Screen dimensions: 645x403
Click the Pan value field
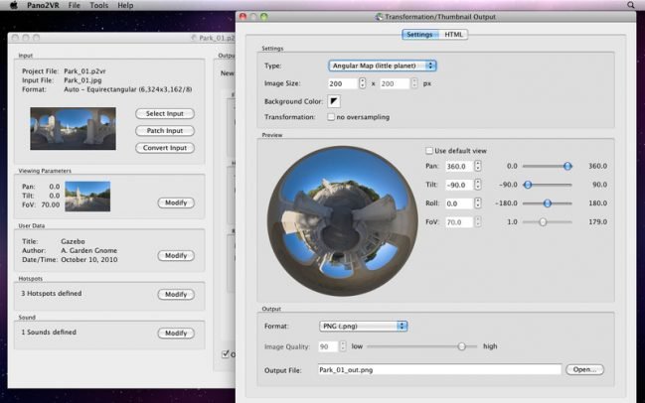pyautogui.click(x=459, y=166)
